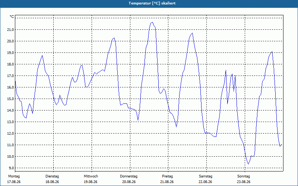Click the 17,0 y-axis label
Viewport: 298px width, 186px height.
[10, 76]
